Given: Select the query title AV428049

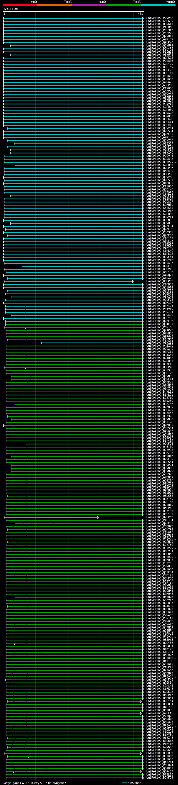Looking at the screenshot, I should pyautogui.click(x=10, y=9).
